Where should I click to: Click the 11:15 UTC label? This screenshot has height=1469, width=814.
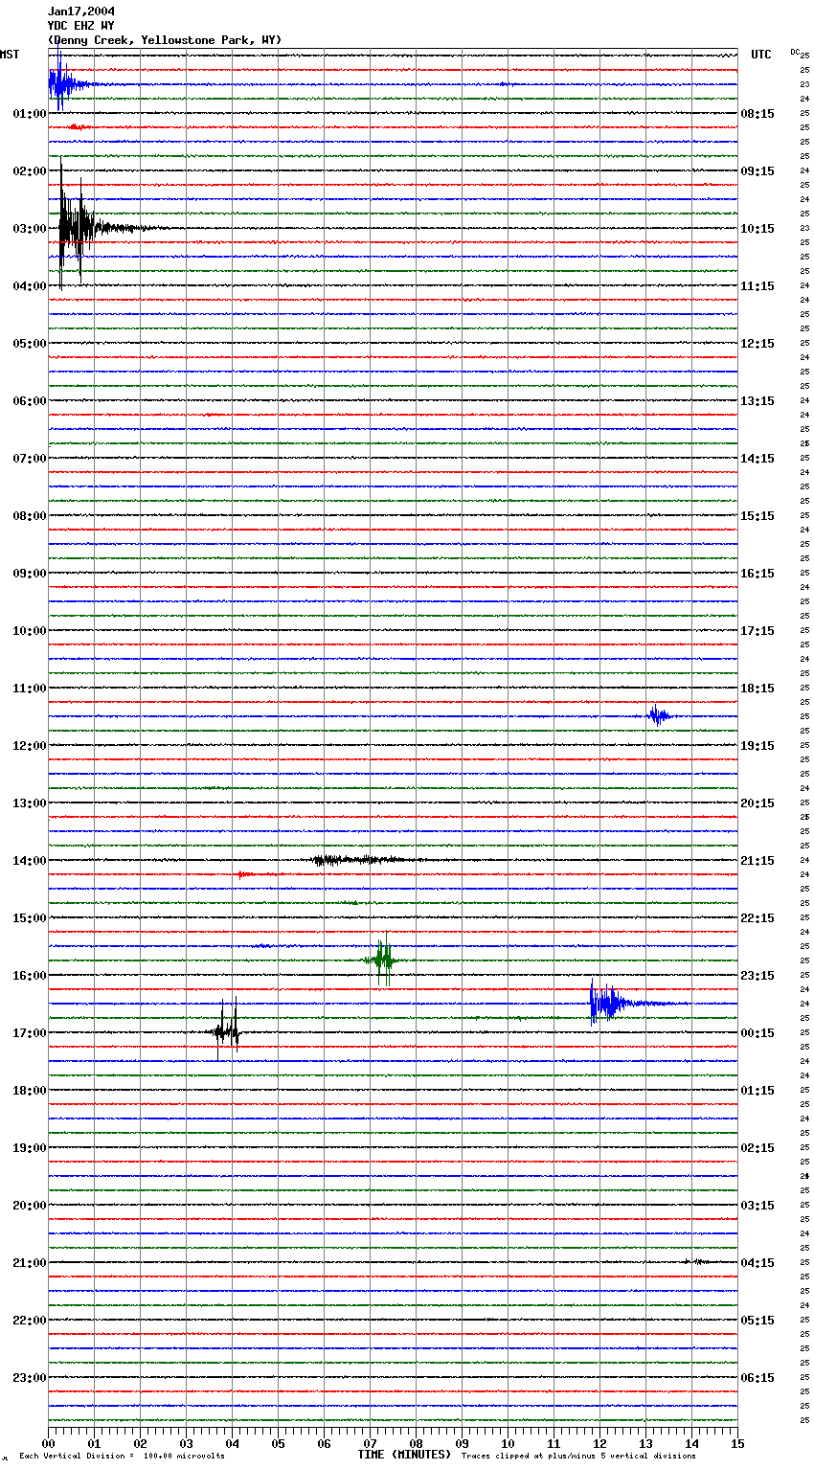click(757, 286)
